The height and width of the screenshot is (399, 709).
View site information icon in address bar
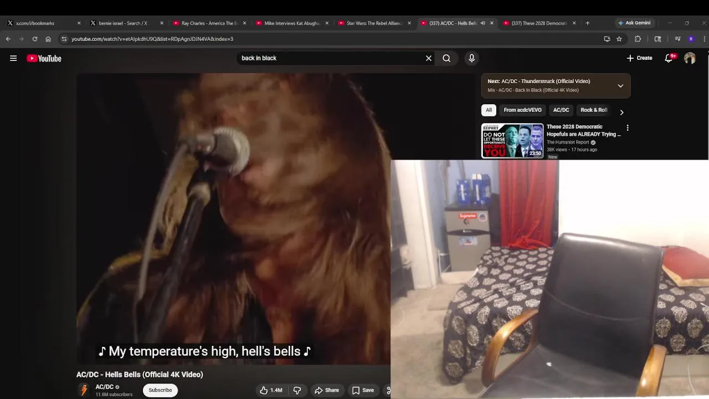[64, 39]
